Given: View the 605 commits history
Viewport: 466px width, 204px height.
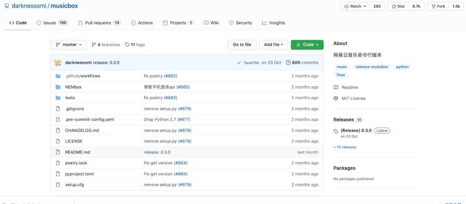Looking at the screenshot, I should pyautogui.click(x=302, y=62).
